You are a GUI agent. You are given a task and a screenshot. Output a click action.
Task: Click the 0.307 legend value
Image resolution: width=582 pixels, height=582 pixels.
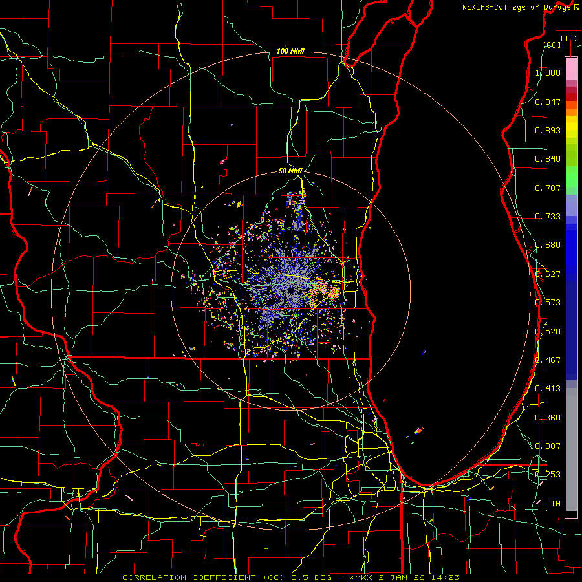coord(548,446)
